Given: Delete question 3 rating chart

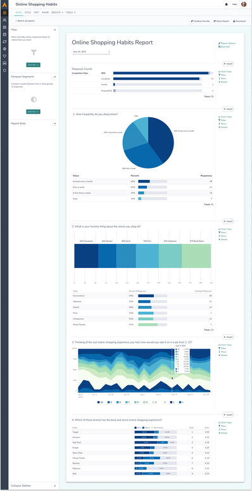Looking at the screenshot, I should (223, 355).
